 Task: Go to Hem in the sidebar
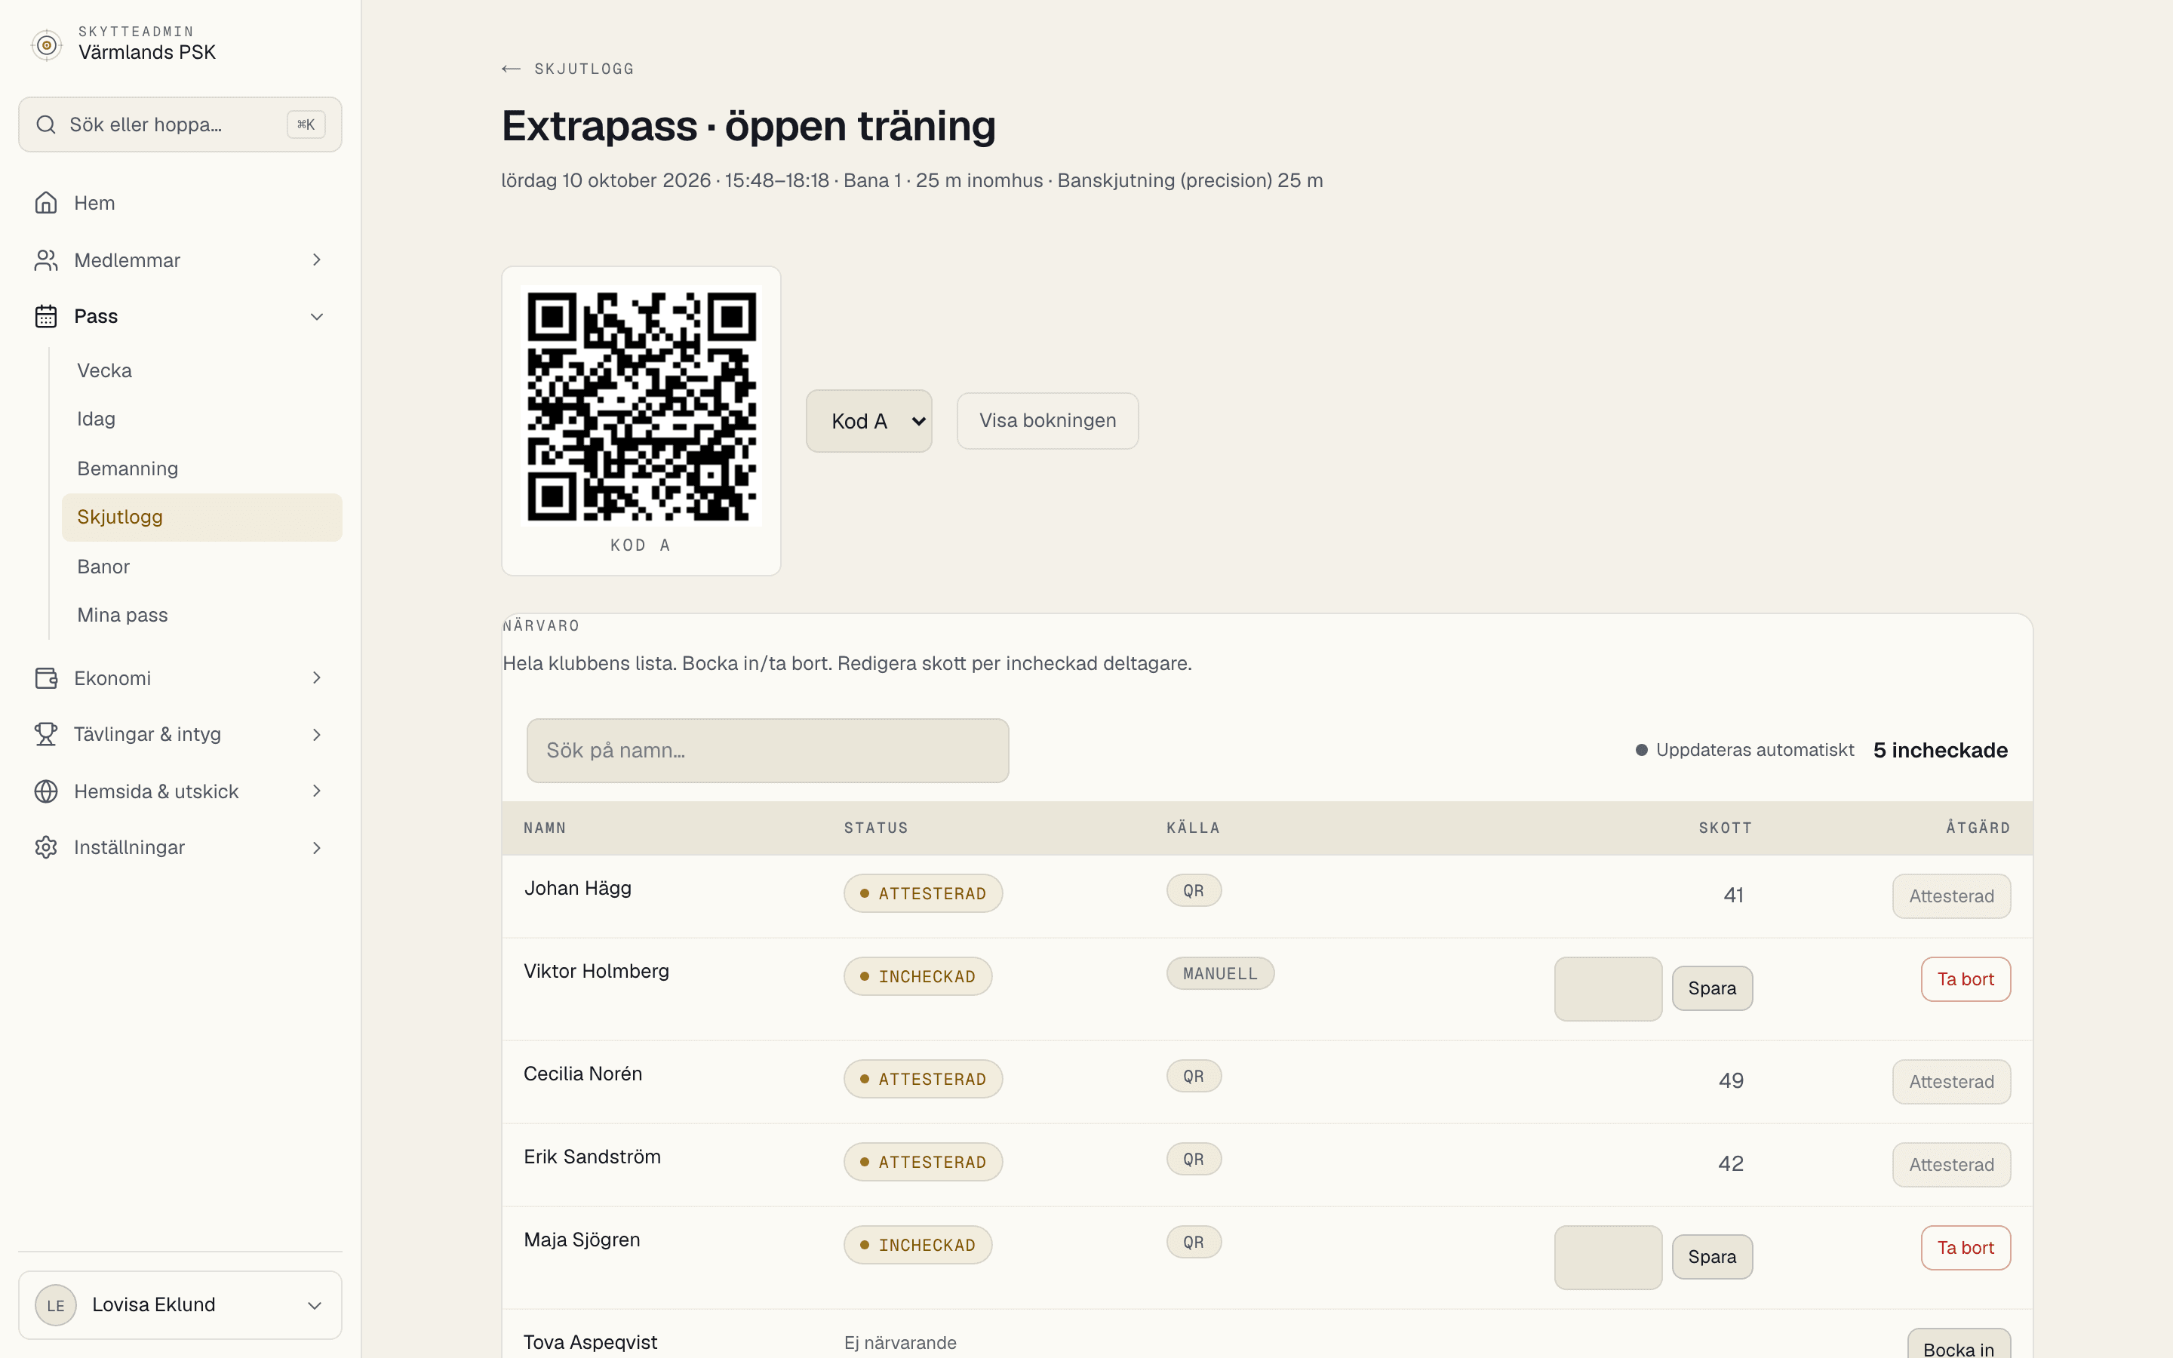(180, 203)
